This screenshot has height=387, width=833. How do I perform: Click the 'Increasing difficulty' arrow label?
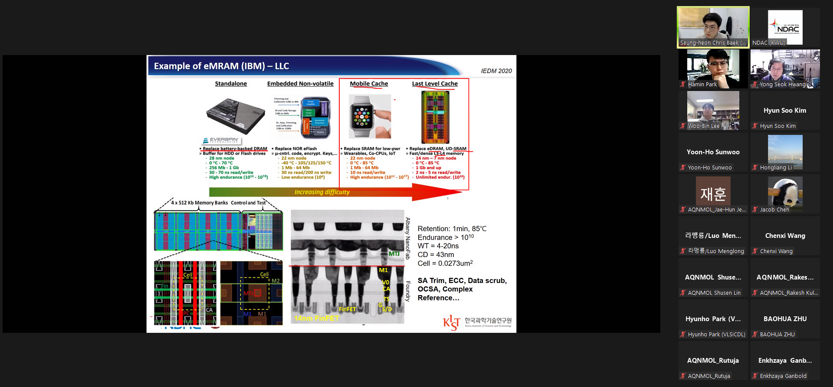[x=322, y=192]
